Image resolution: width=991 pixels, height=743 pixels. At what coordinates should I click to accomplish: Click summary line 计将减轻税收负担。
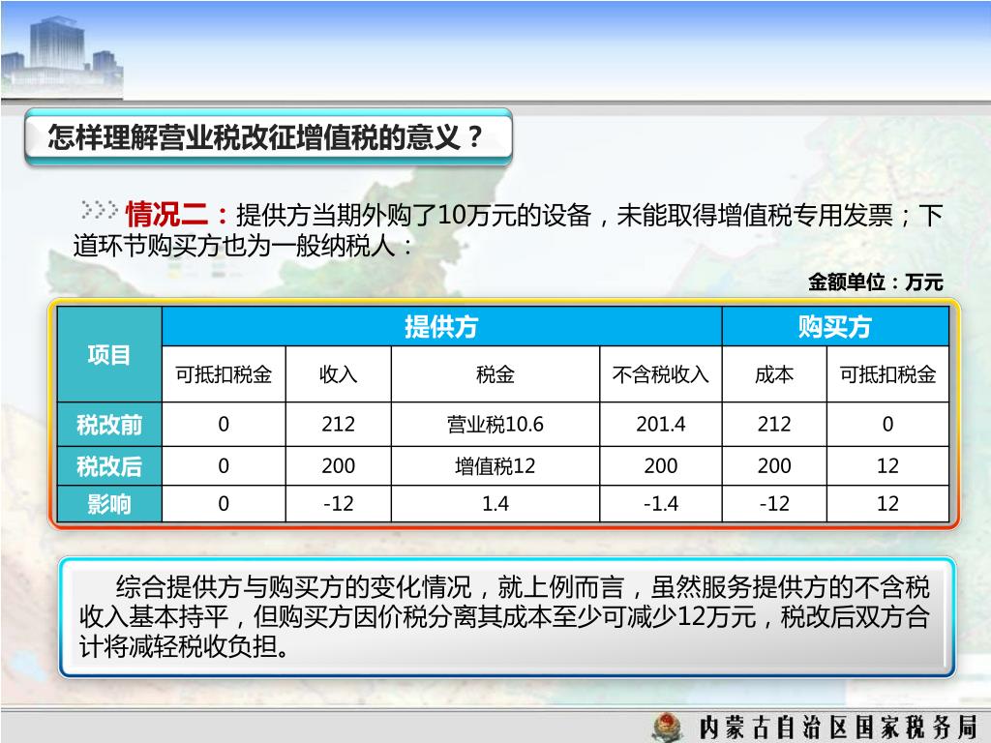click(x=184, y=646)
